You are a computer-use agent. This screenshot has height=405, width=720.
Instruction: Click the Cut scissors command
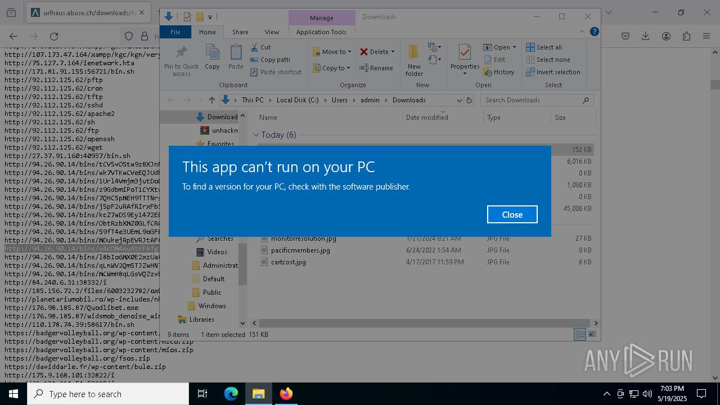point(260,47)
